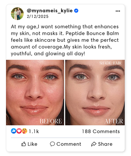This screenshot has width=131, height=156.
Task: Click the blue verified badge
Action: pos(76,11)
